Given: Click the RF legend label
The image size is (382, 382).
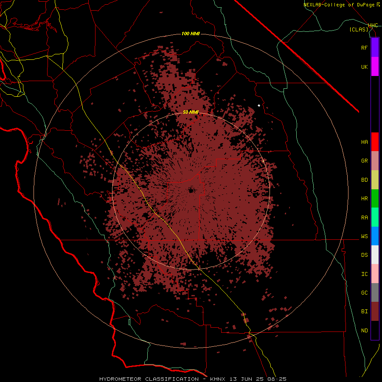Looking at the screenshot, I should pyautogui.click(x=365, y=48).
